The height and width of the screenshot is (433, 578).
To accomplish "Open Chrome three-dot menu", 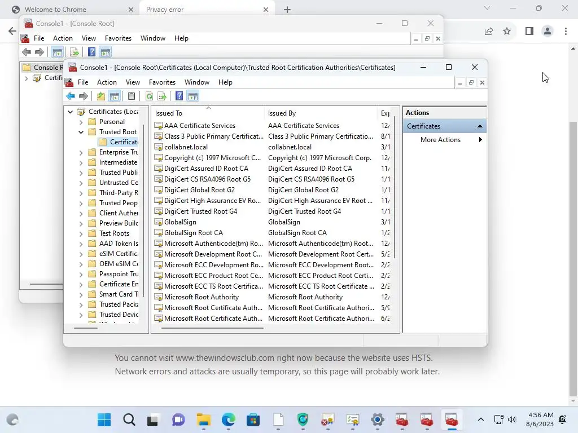I will (x=566, y=32).
